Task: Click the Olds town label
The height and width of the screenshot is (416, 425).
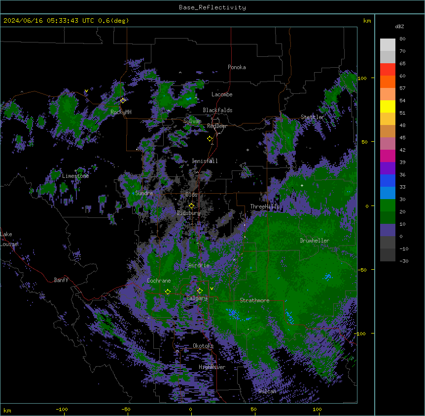Action: tap(191, 195)
